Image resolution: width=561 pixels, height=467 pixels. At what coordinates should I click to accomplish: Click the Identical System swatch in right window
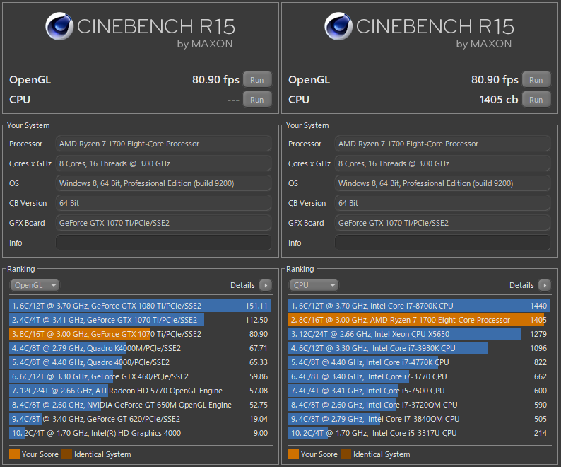click(x=346, y=454)
